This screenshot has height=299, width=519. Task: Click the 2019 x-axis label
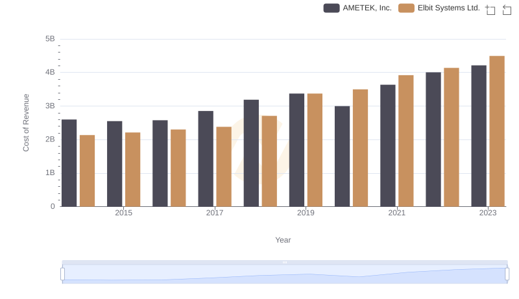tap(306, 213)
